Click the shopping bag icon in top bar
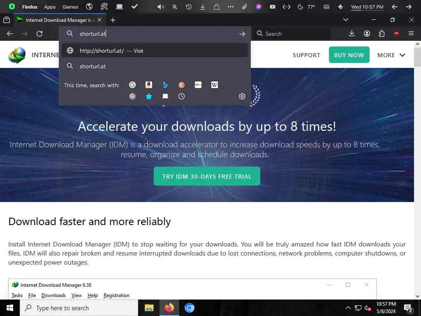The height and width of the screenshot is (316, 421). (217, 7)
